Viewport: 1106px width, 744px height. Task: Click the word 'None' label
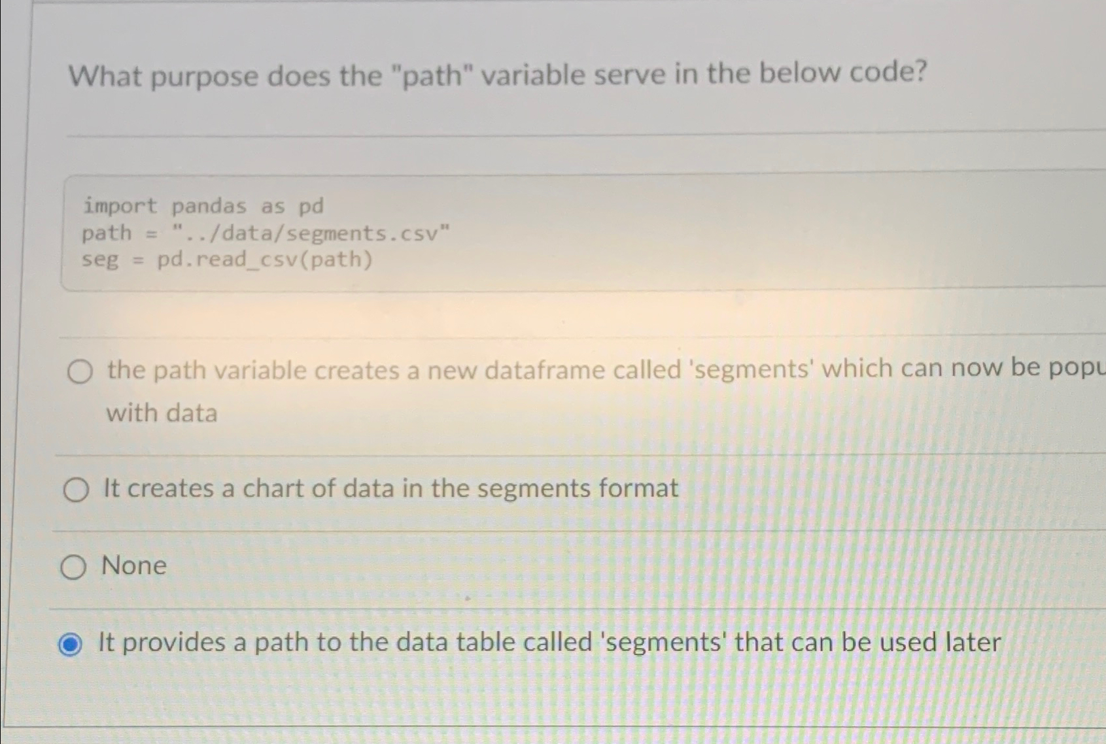[x=133, y=566]
